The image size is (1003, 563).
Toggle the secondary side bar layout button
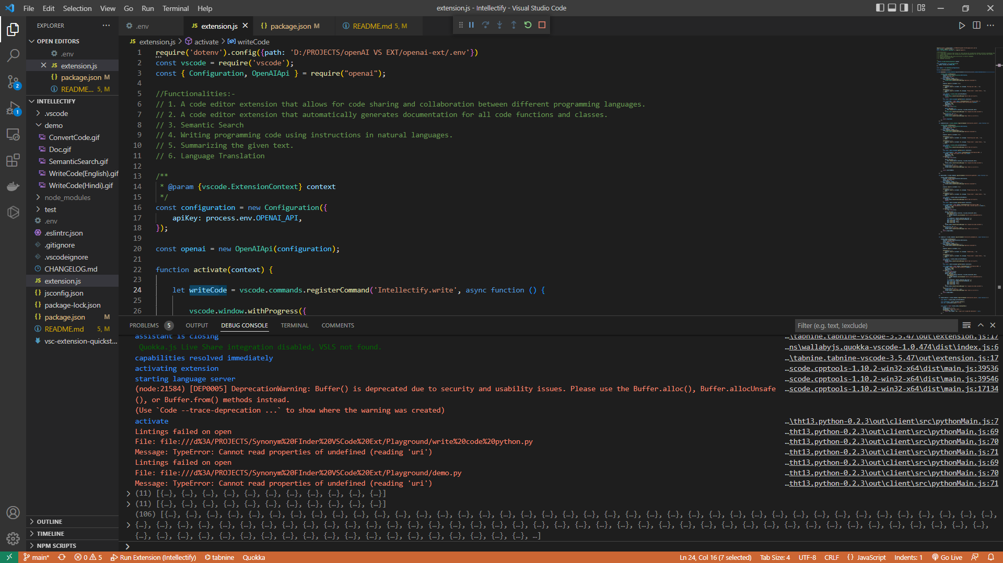tap(904, 8)
